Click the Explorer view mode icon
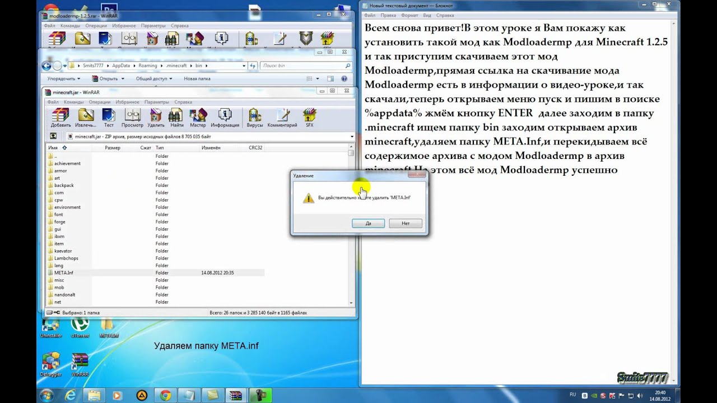The height and width of the screenshot is (403, 717). 308,79
